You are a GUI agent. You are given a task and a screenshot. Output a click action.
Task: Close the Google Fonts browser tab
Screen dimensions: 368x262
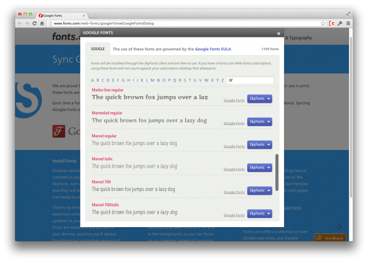pos(84,15)
